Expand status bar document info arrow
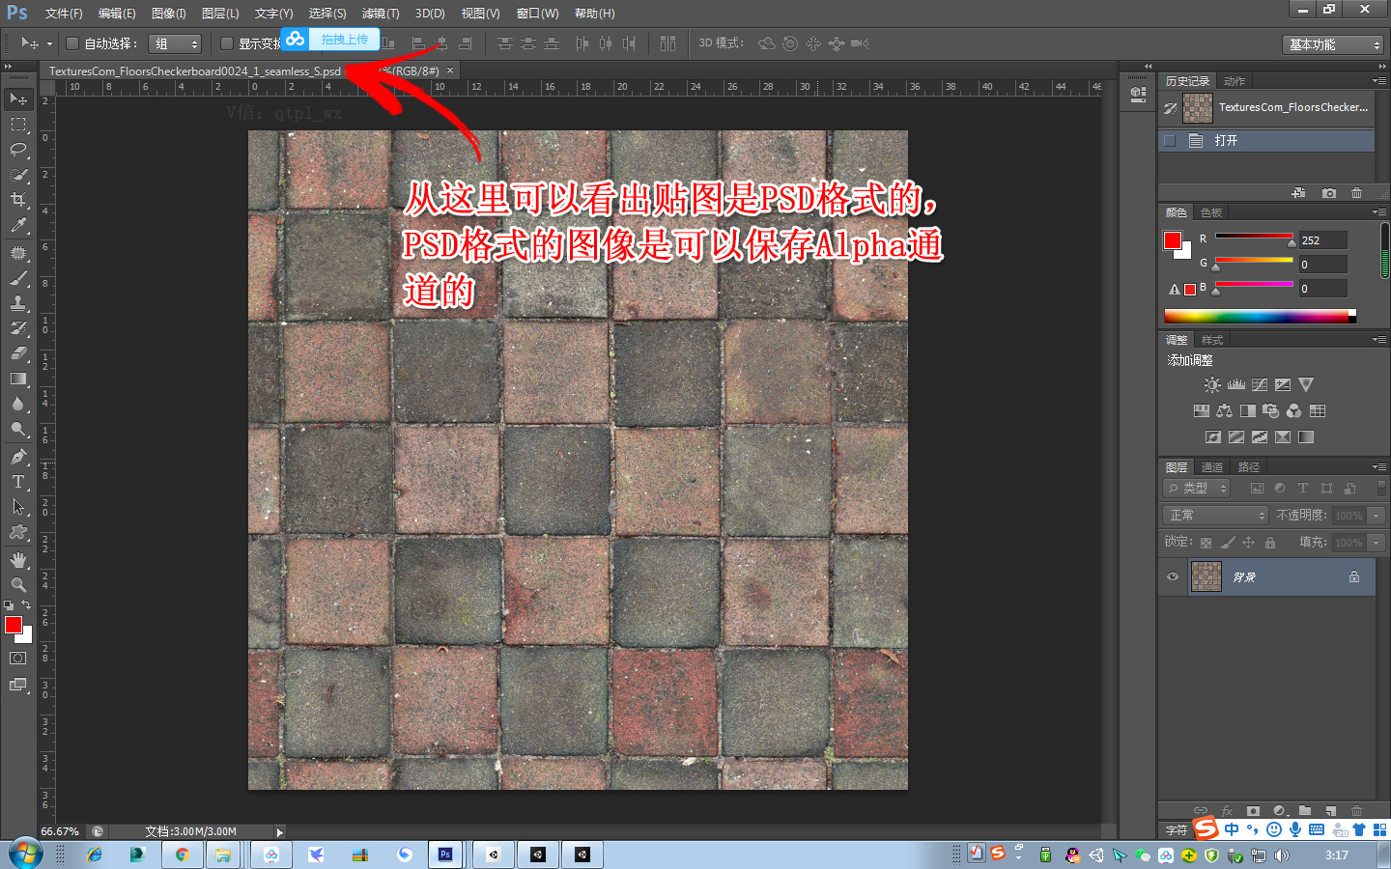Image resolution: width=1391 pixels, height=869 pixels. (280, 831)
